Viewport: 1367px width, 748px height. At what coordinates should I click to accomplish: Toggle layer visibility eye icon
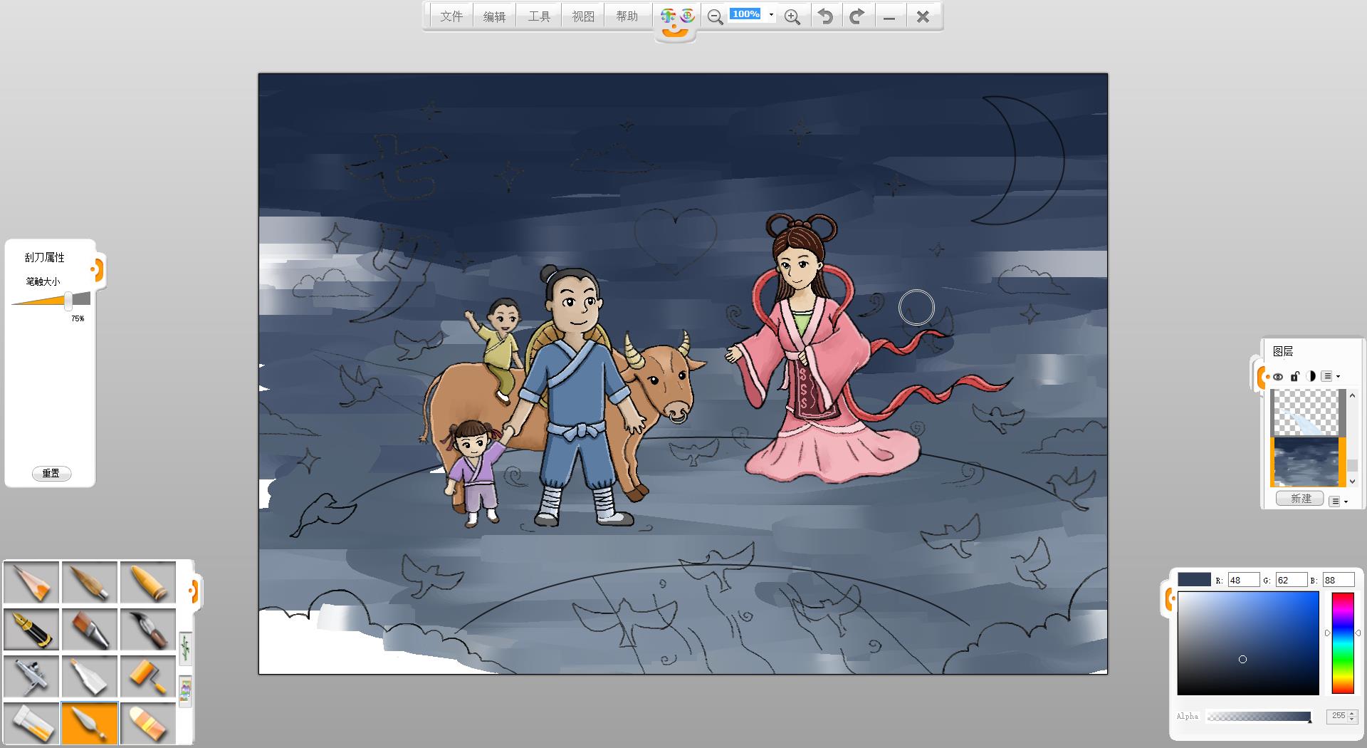(1278, 377)
